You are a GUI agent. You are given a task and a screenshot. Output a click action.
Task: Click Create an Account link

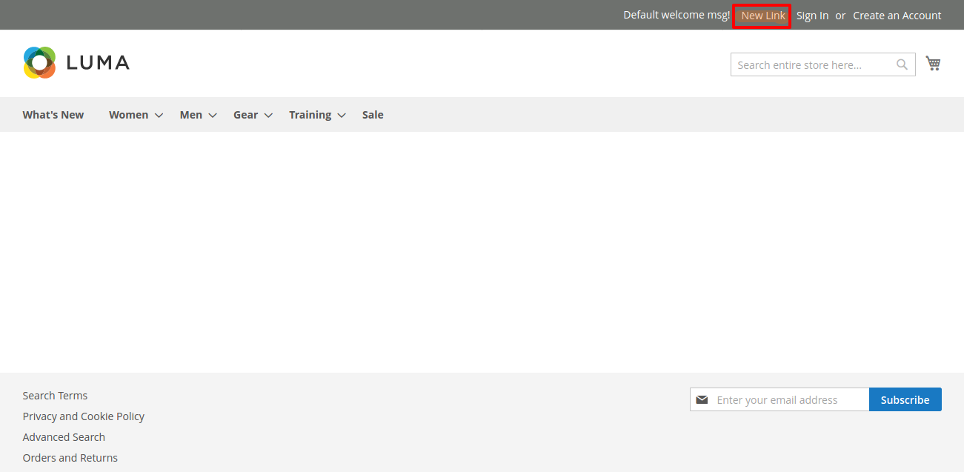897,16
